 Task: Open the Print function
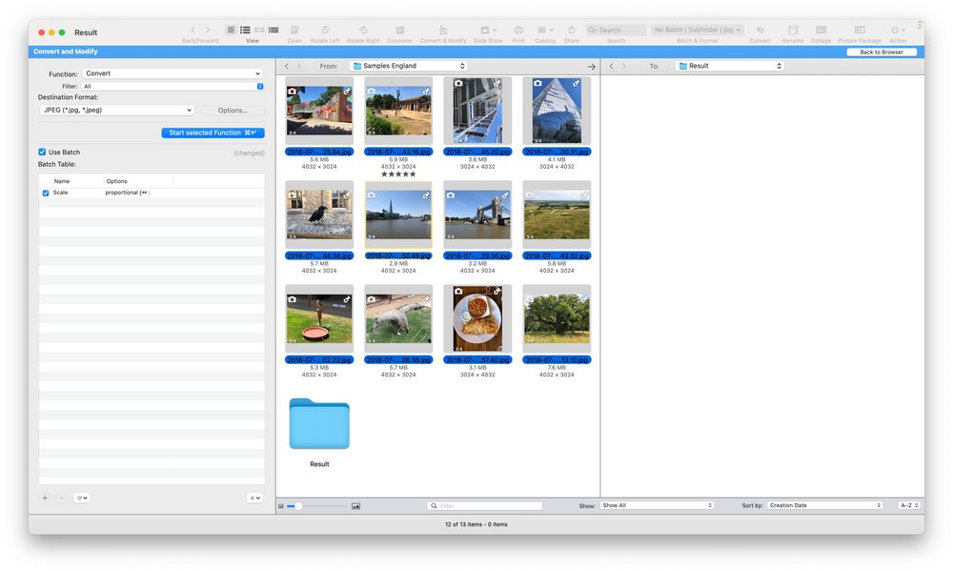[518, 30]
